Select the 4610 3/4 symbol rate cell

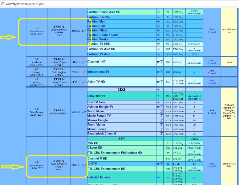(79, 62)
